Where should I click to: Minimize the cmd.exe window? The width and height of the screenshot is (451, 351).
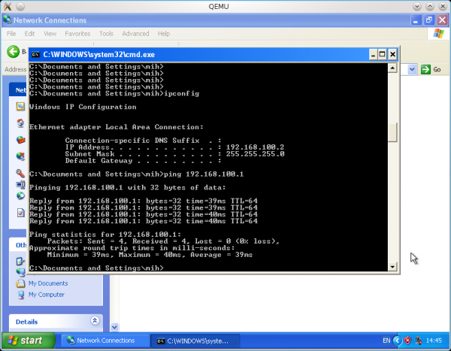(373, 54)
